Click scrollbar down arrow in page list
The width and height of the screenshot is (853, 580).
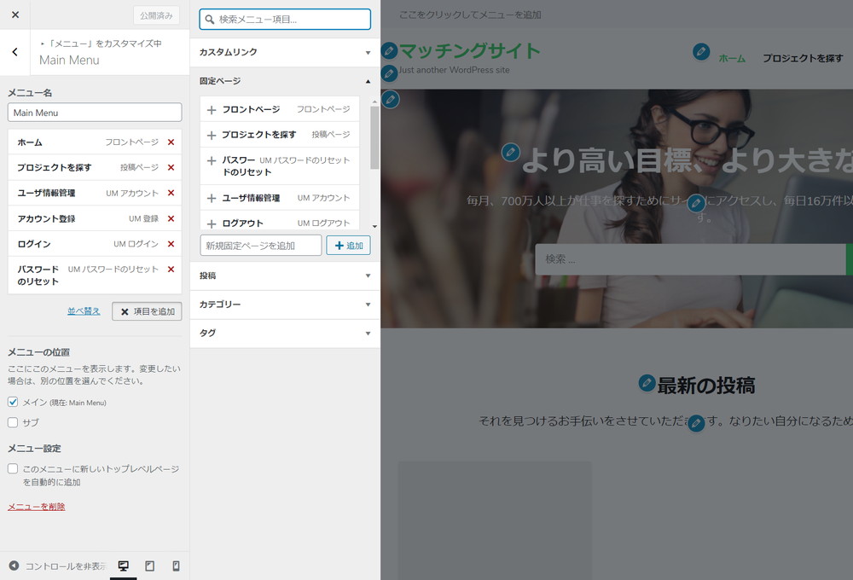[x=374, y=226]
